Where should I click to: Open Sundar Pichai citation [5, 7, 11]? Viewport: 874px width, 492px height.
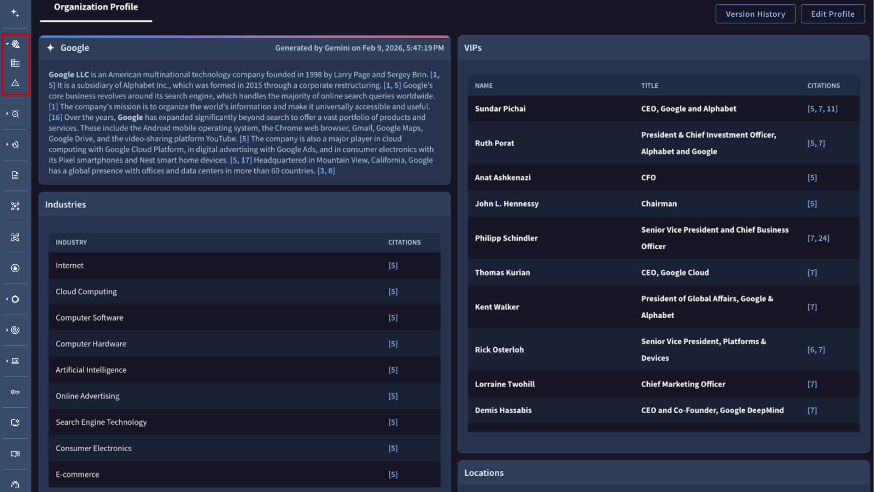click(822, 108)
